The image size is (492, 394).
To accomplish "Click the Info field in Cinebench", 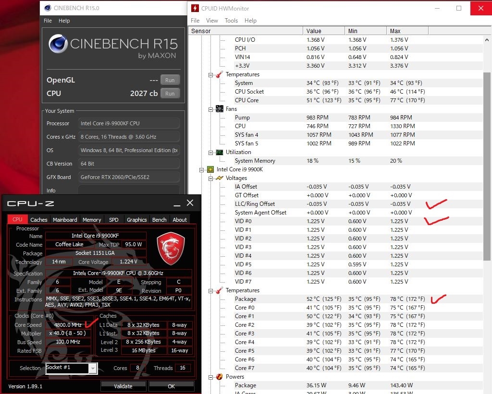I will (129, 190).
